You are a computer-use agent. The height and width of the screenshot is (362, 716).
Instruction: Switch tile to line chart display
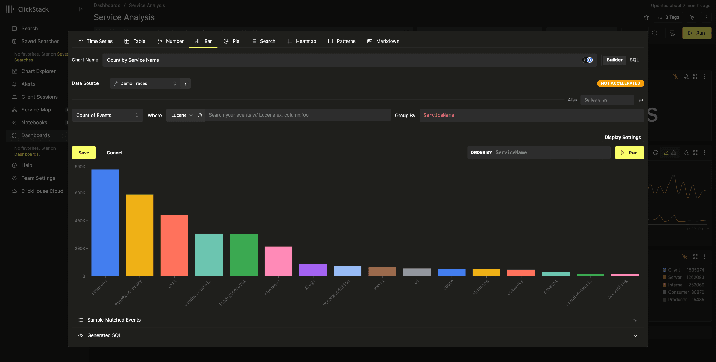click(x=666, y=153)
